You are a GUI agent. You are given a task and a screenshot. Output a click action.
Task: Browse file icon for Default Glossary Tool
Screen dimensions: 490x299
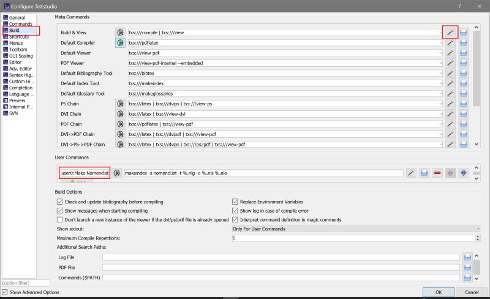tap(464, 94)
